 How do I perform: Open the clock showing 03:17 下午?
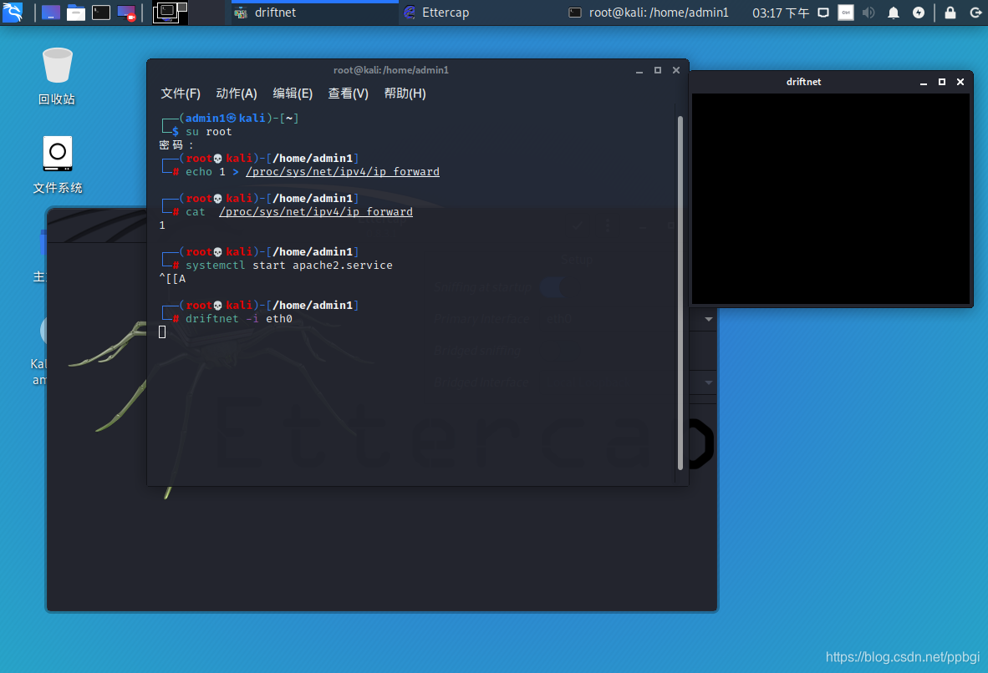tap(781, 13)
